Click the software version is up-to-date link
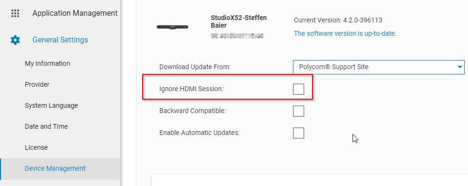 345,33
